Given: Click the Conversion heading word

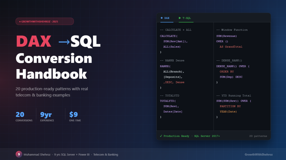Looking at the screenshot, I should tap(54, 58).
